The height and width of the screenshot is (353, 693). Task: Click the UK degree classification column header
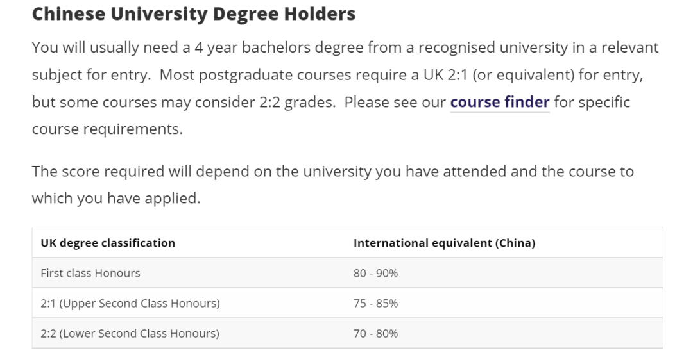point(108,243)
